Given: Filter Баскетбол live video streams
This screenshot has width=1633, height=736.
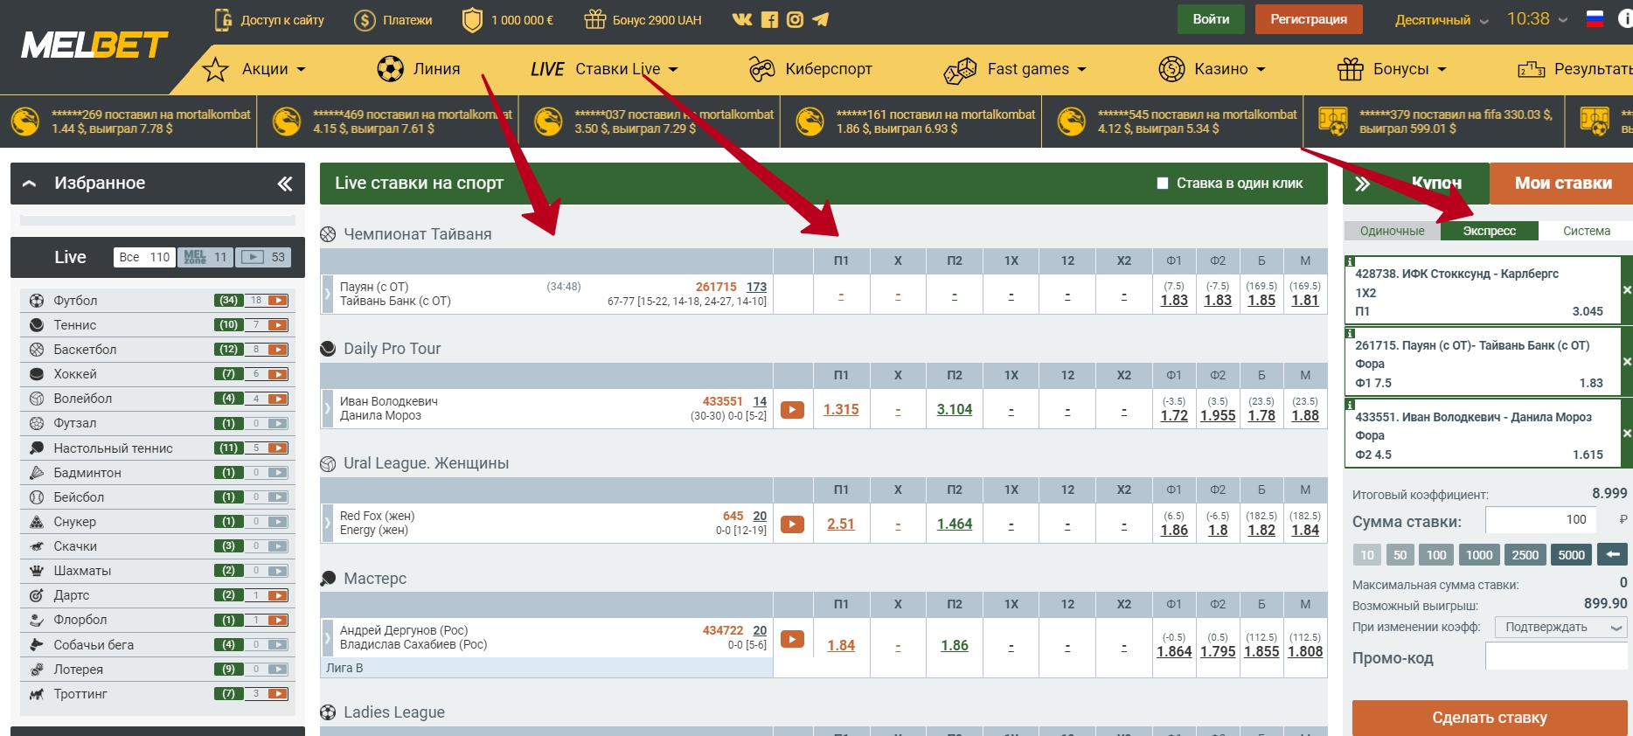Looking at the screenshot, I should click(278, 349).
